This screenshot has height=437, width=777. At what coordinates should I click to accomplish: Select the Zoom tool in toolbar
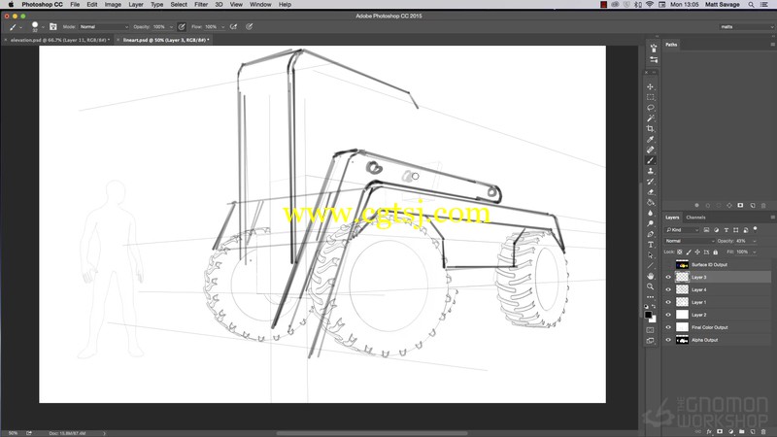point(650,286)
